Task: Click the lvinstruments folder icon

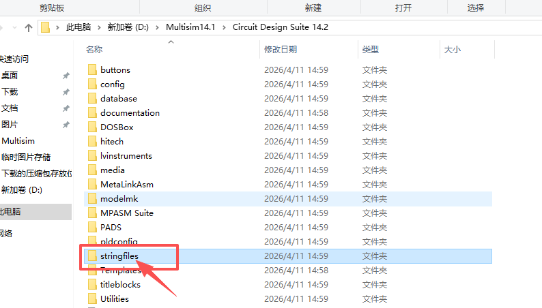Action: coord(92,155)
